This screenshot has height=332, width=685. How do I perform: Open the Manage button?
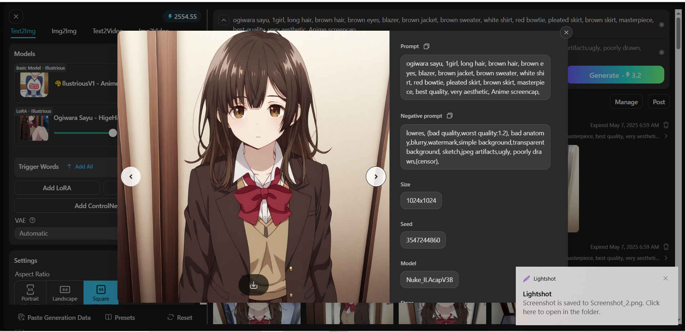626,102
